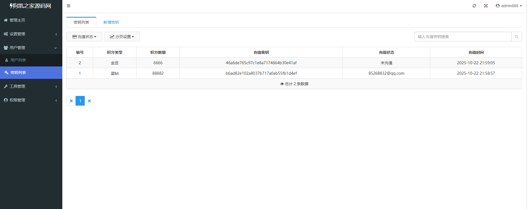Viewport: 527px width, 209px height.
Task: Open the 分页设置 dropdown
Action: pyautogui.click(x=122, y=37)
